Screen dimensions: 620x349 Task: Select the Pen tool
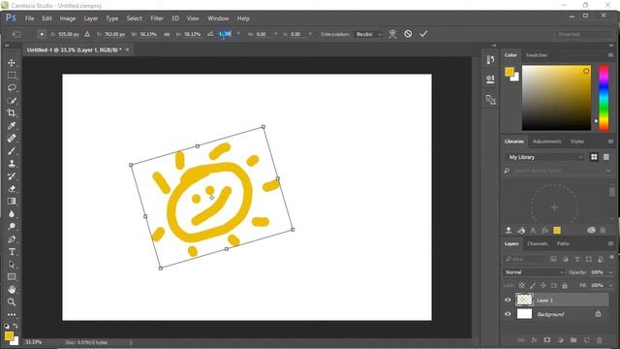click(x=12, y=239)
